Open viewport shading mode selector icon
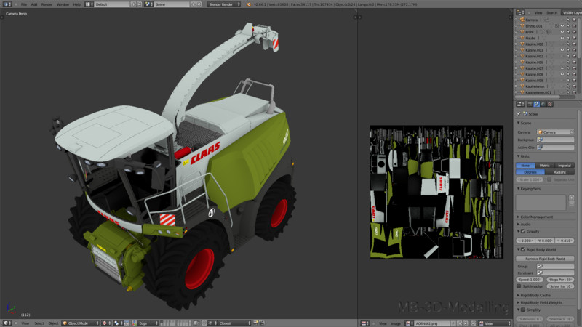This screenshot has width=582, height=327. [x=106, y=323]
